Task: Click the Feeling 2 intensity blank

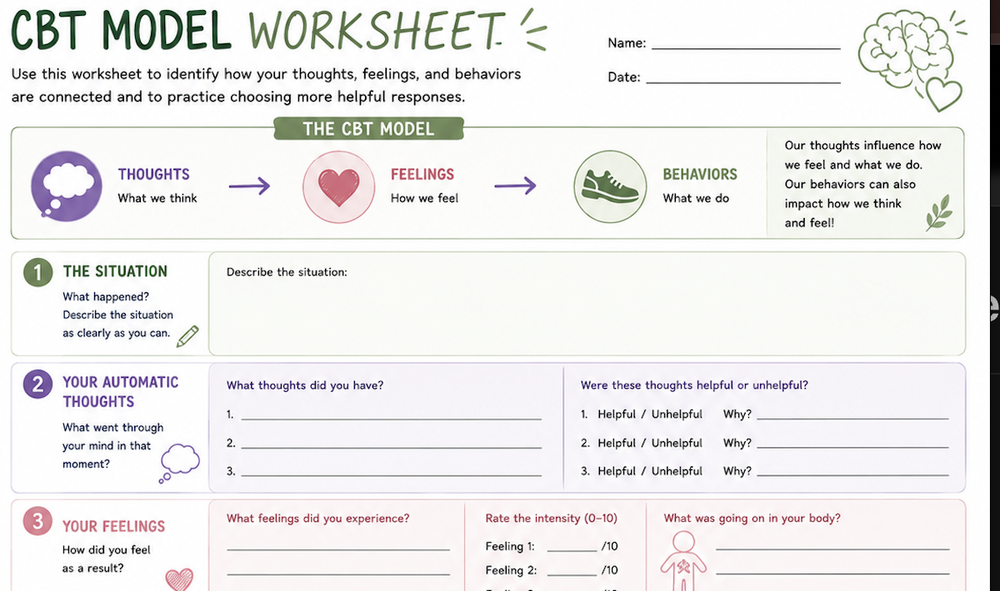Action: click(x=572, y=574)
